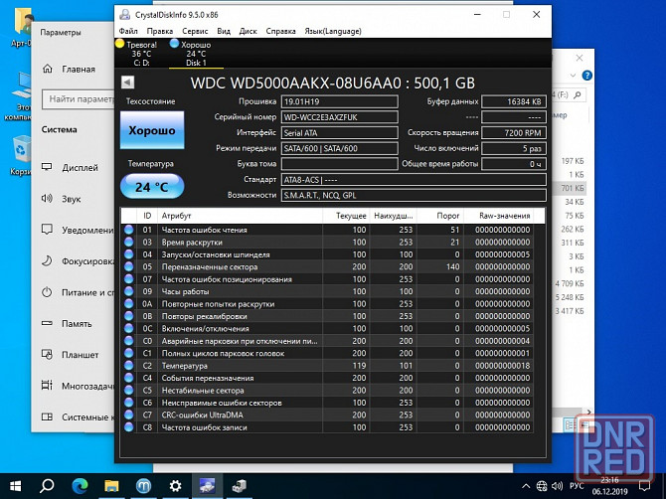Click the previous disk arrow button
Image resolution: width=666 pixels, height=499 pixels.
[127, 82]
